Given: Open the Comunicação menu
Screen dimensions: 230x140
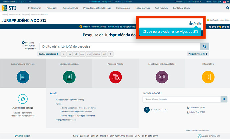Looking at the screenshot, I should [x=123, y=8].
